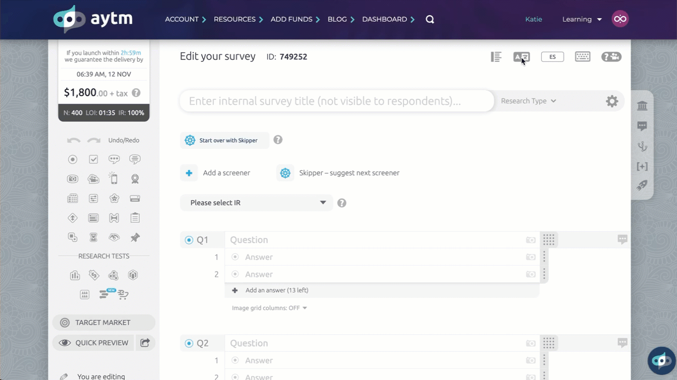The height and width of the screenshot is (380, 677).
Task: Click the rocket launch icon in the right sidebar
Action: point(642,186)
